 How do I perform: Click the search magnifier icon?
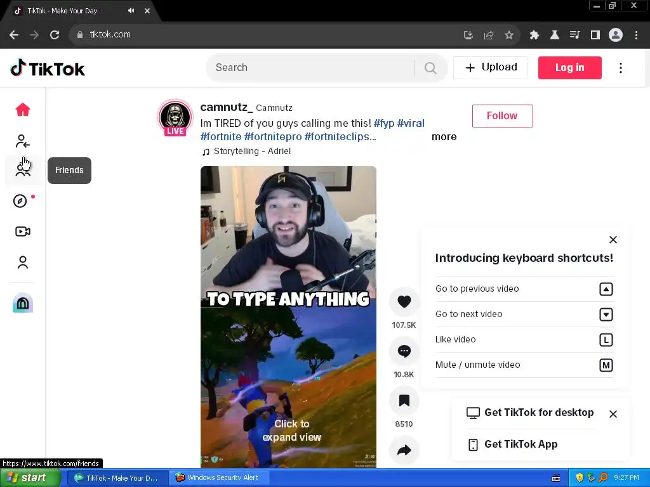[x=430, y=68]
